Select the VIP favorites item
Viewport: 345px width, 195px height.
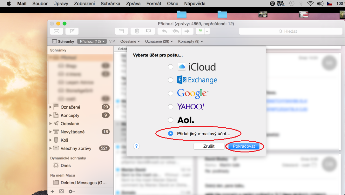pyautogui.click(x=112, y=41)
